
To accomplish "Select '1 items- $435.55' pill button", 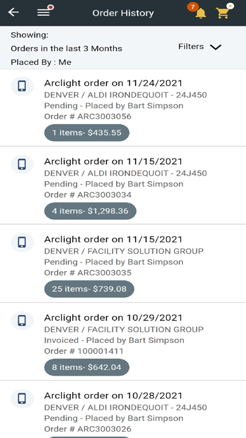I will click(87, 133).
